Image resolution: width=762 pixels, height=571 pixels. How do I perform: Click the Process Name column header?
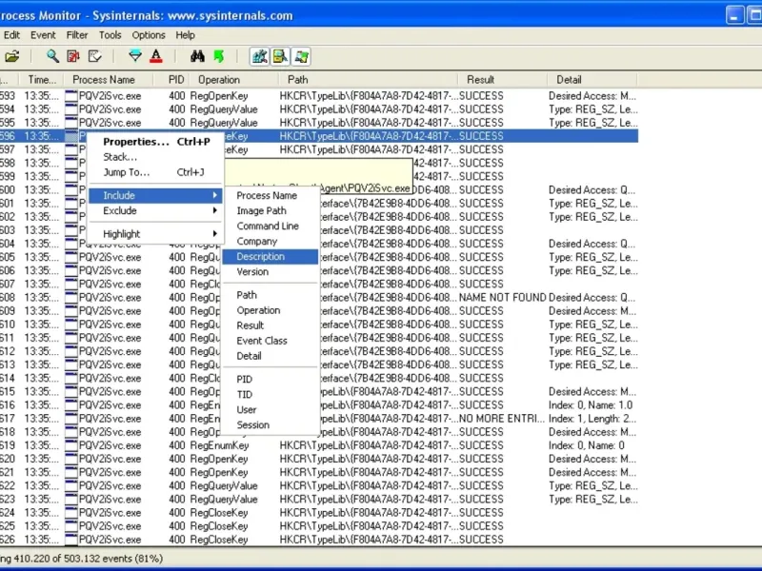(x=109, y=80)
